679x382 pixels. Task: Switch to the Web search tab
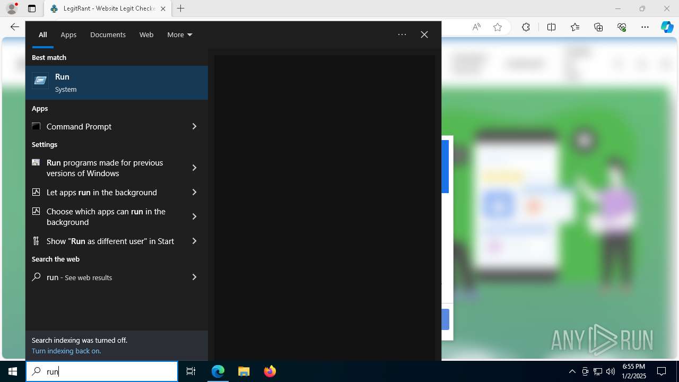(146, 34)
